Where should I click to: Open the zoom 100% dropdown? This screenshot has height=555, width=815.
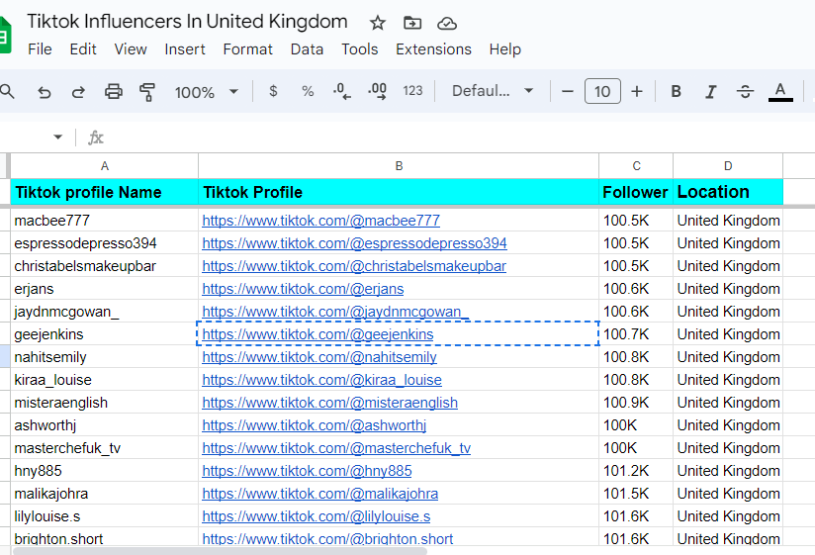207,92
